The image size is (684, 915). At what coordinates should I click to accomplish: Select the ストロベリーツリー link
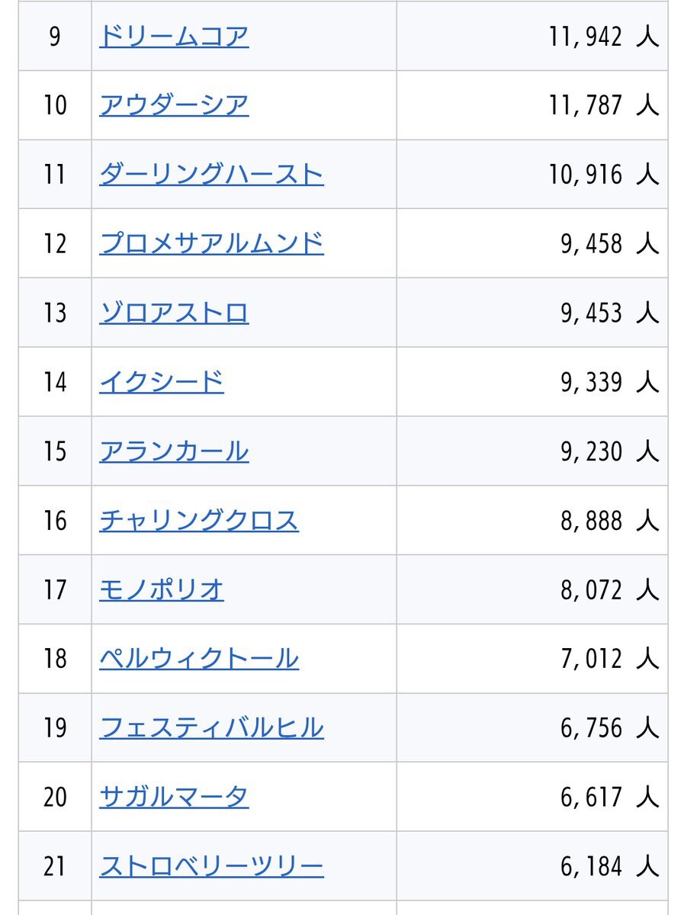coord(211,867)
